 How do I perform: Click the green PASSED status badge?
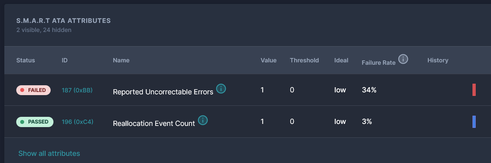35,122
